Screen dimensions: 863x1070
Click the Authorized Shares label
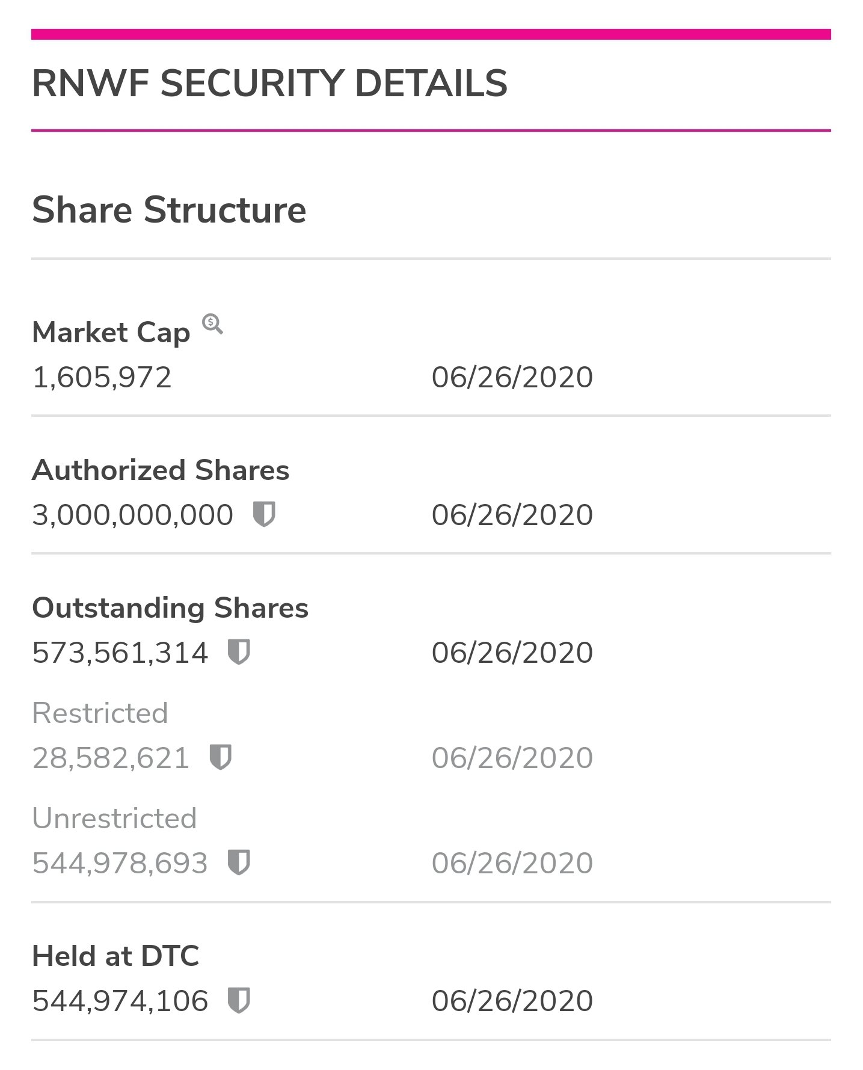[161, 470]
